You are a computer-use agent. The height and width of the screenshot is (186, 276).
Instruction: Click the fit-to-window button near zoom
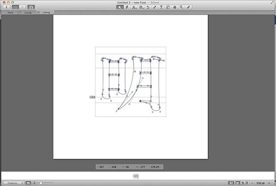[231, 183]
